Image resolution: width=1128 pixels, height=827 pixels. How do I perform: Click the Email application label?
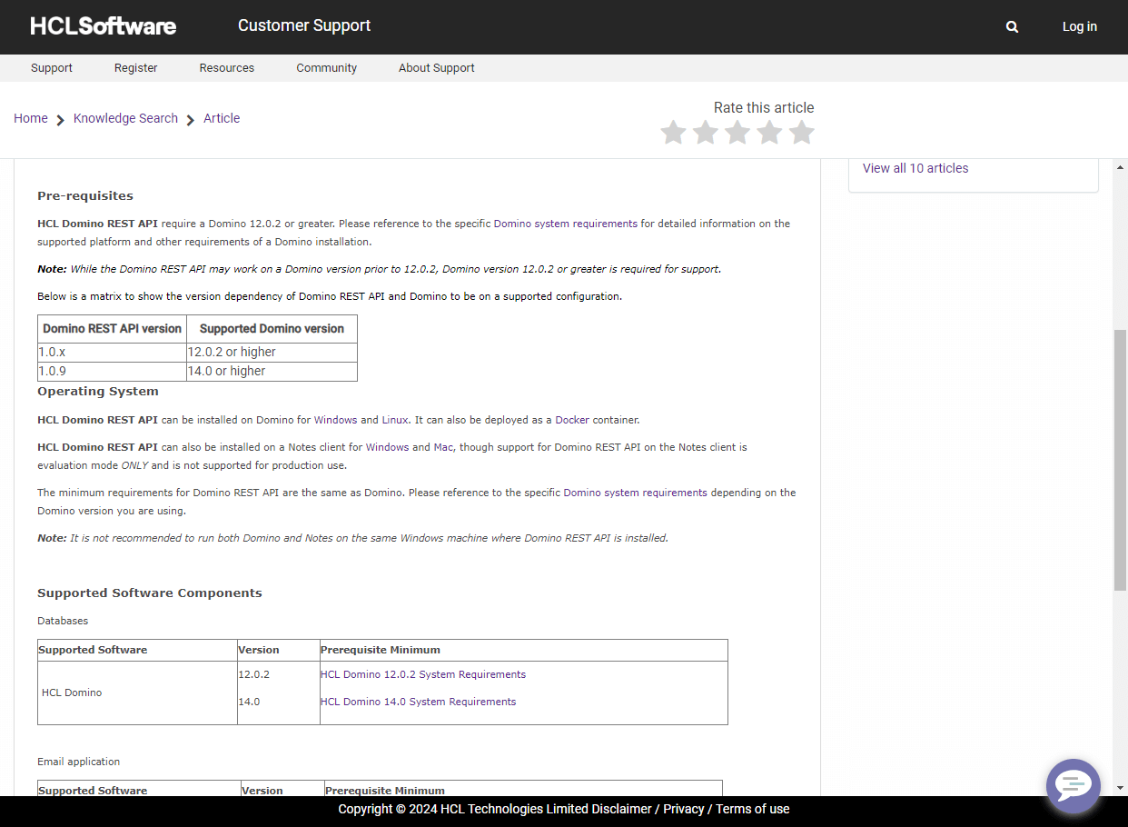pos(79,762)
